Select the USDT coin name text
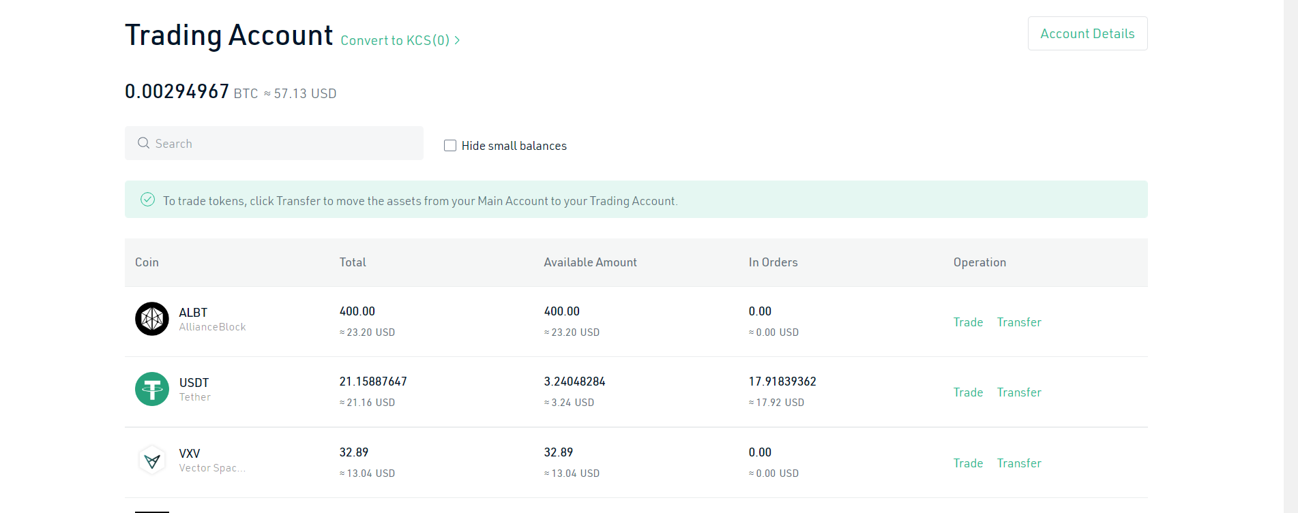This screenshot has height=513, width=1298. (x=194, y=383)
